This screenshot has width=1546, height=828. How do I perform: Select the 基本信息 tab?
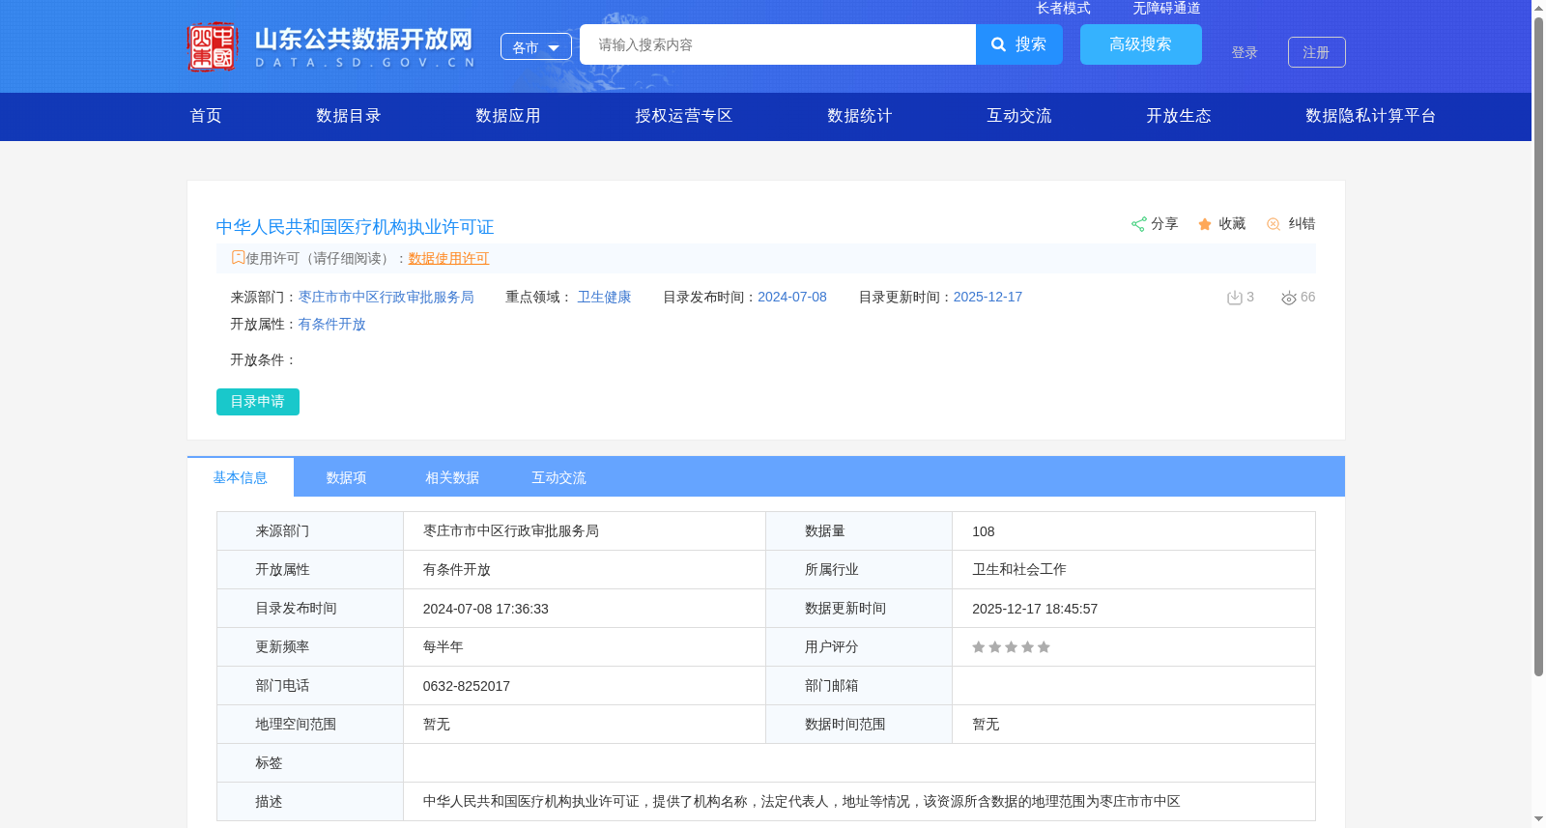point(241,477)
